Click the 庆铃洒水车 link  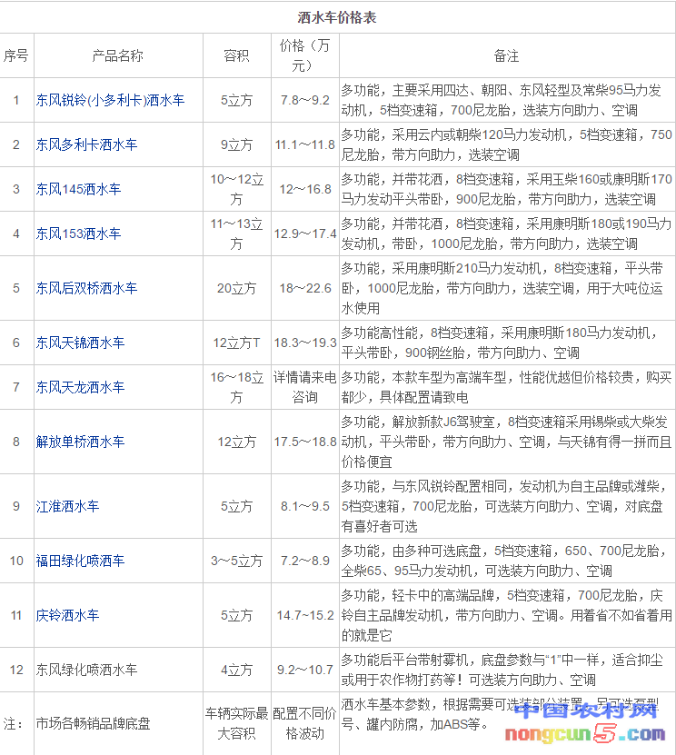(x=67, y=615)
